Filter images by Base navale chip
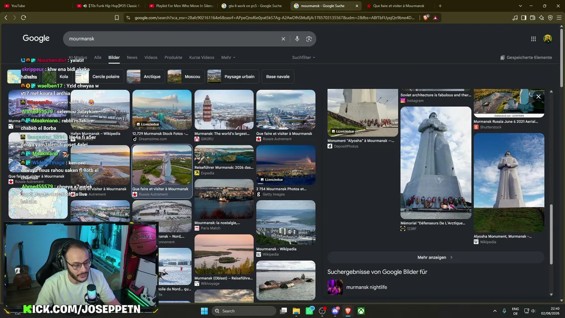Viewport: 565px width, 318px height. click(278, 76)
